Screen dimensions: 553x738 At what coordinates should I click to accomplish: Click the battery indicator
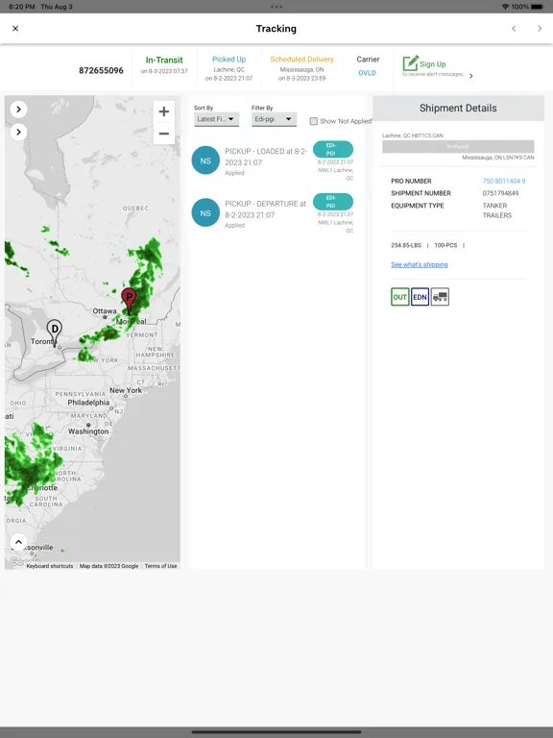click(x=538, y=7)
